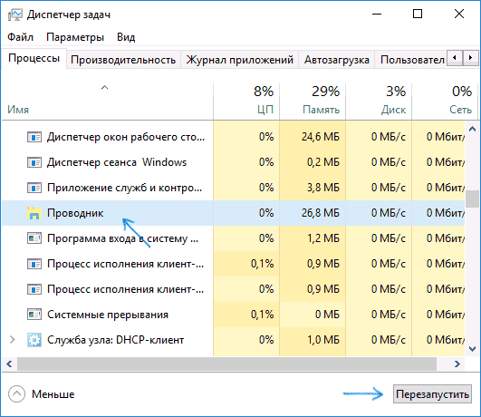481x417 pixels.
Task: Click the Служба узла: DHCP-клиент name text
Action: tap(115, 340)
